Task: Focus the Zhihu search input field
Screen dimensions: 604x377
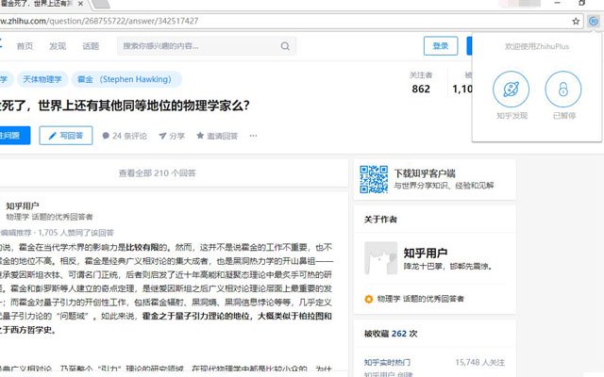Action: (x=207, y=46)
